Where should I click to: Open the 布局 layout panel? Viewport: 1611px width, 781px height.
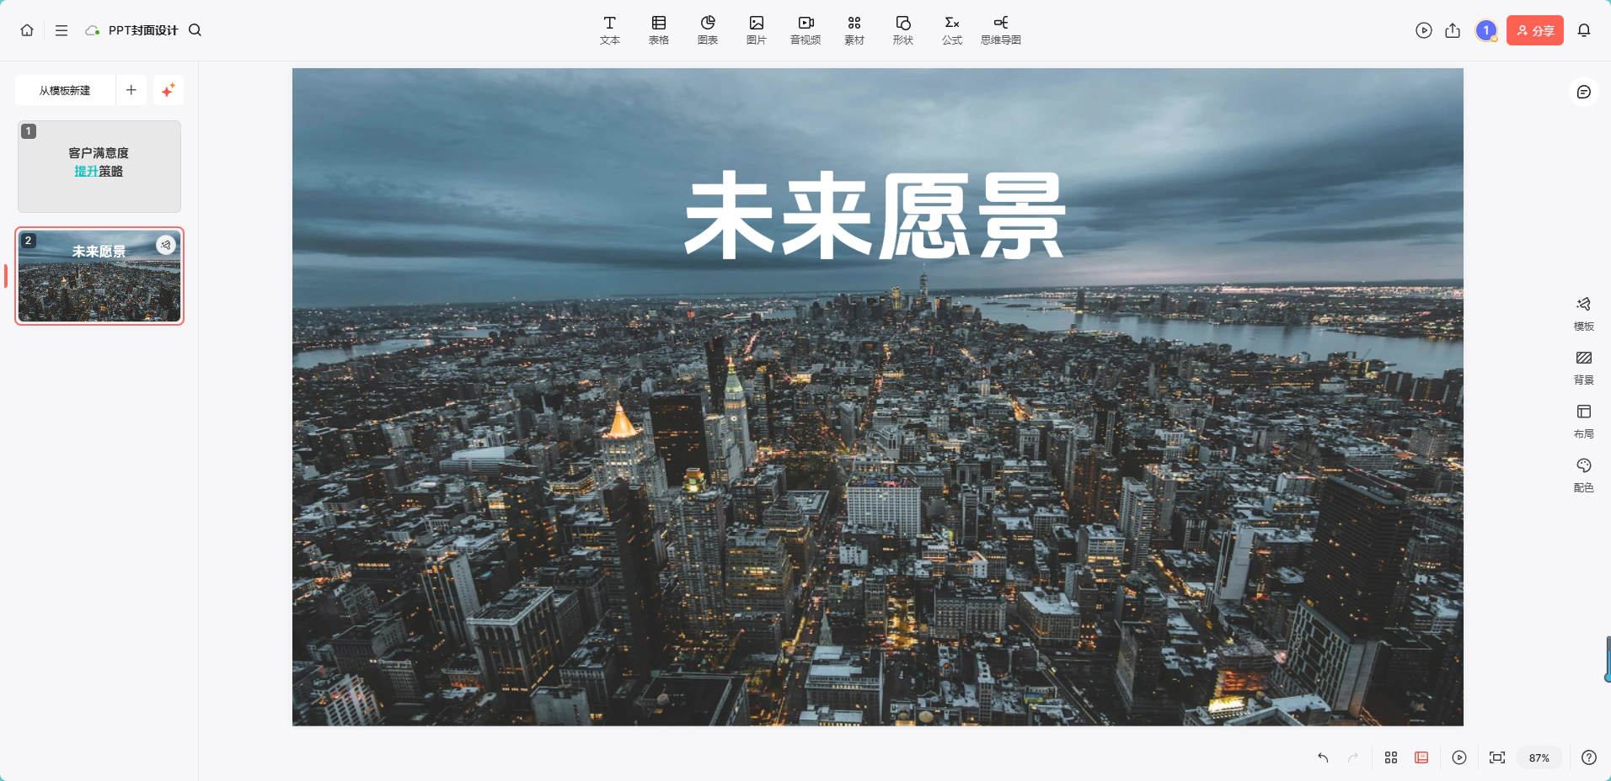1584,422
